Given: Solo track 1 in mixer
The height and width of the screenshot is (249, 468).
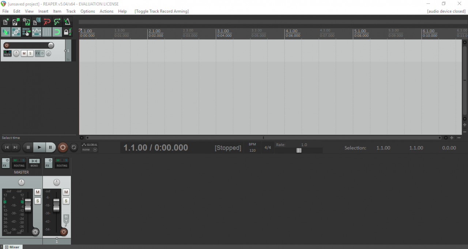Looking at the screenshot, I should click(x=66, y=201).
